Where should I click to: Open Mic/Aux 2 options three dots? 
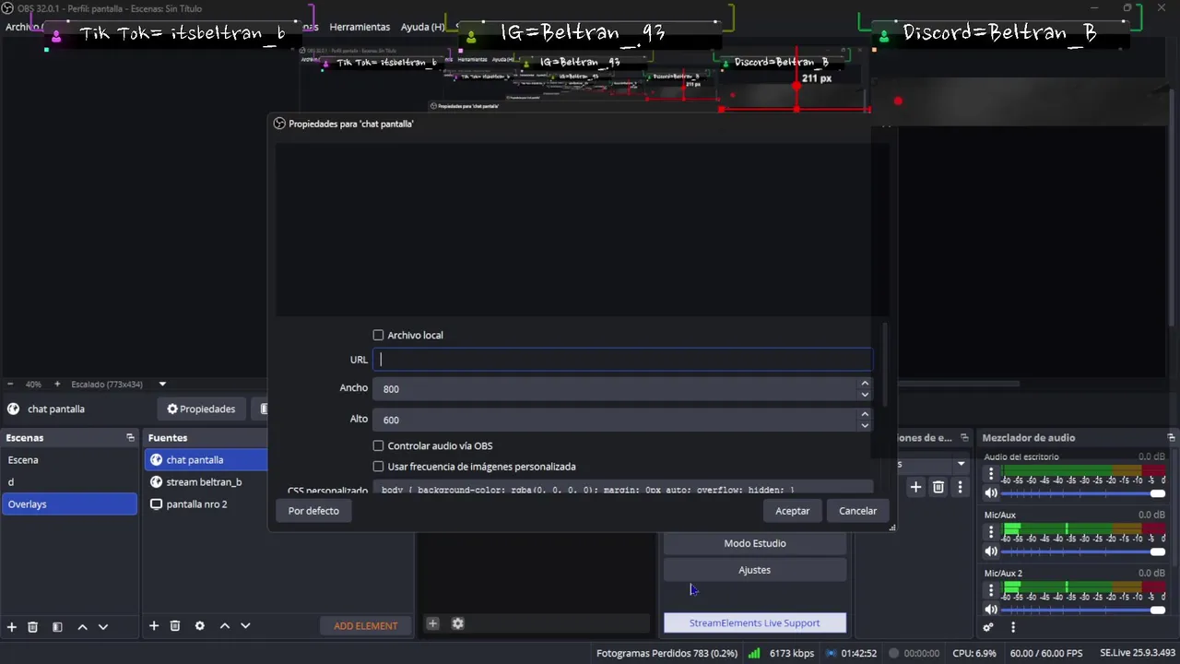[991, 590]
